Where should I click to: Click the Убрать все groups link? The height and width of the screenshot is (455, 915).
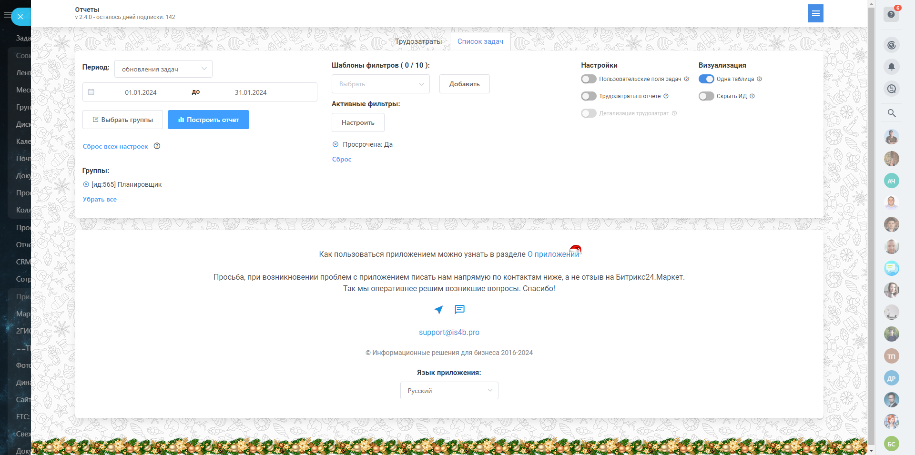pyautogui.click(x=100, y=199)
